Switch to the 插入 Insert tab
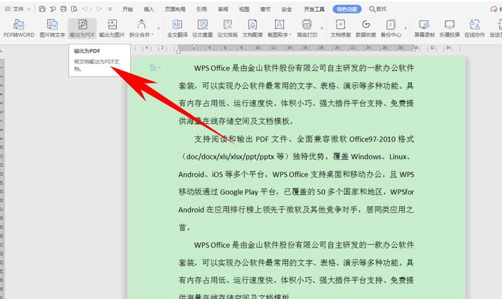The width and height of the screenshot is (502, 299). (149, 9)
